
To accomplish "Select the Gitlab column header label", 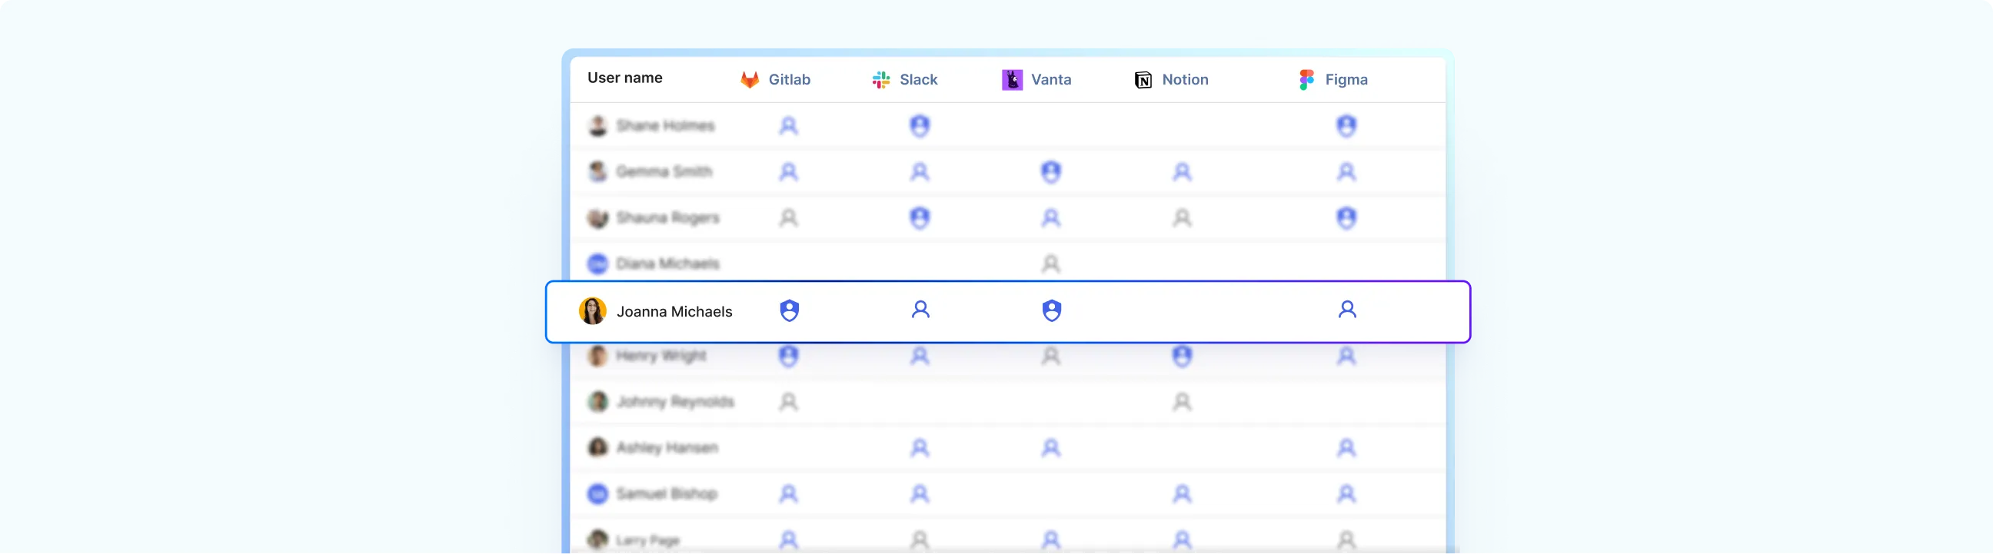I will pos(789,80).
